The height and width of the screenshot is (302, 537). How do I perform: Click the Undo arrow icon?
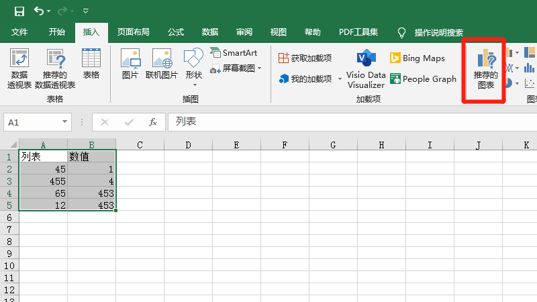point(38,11)
